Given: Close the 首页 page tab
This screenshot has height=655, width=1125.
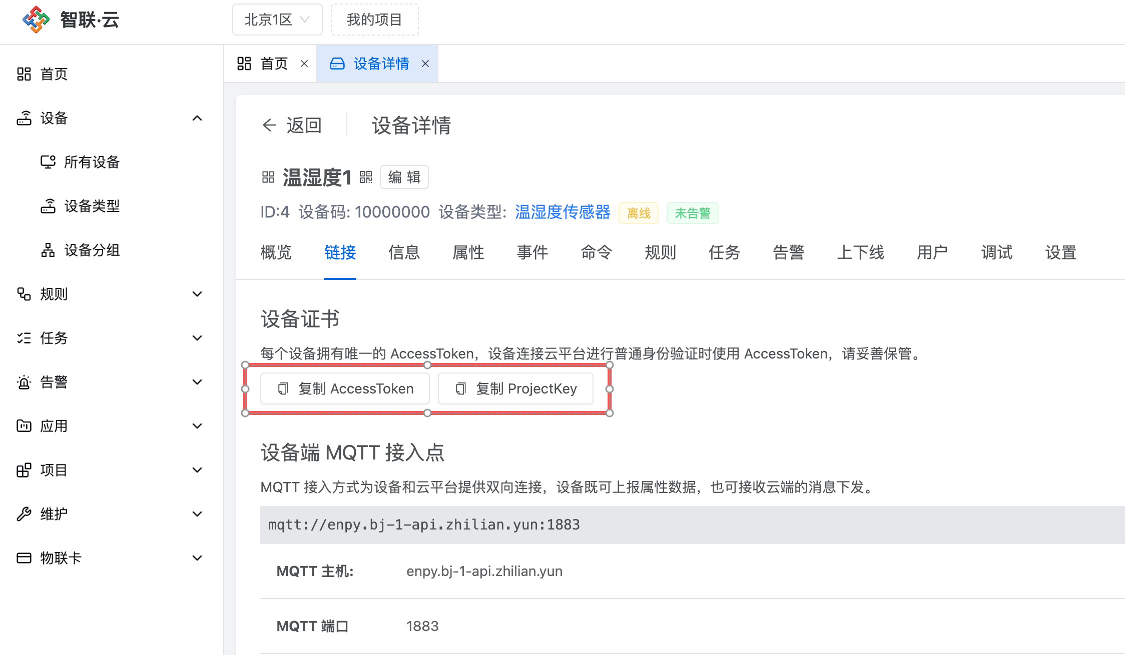Looking at the screenshot, I should tap(304, 63).
